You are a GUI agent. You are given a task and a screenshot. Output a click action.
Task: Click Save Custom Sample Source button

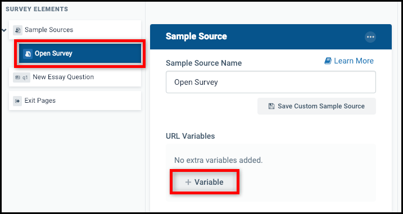click(x=316, y=106)
